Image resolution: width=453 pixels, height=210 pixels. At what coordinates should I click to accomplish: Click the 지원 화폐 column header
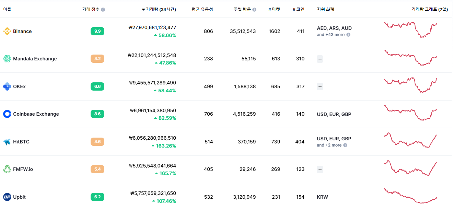pyautogui.click(x=326, y=10)
